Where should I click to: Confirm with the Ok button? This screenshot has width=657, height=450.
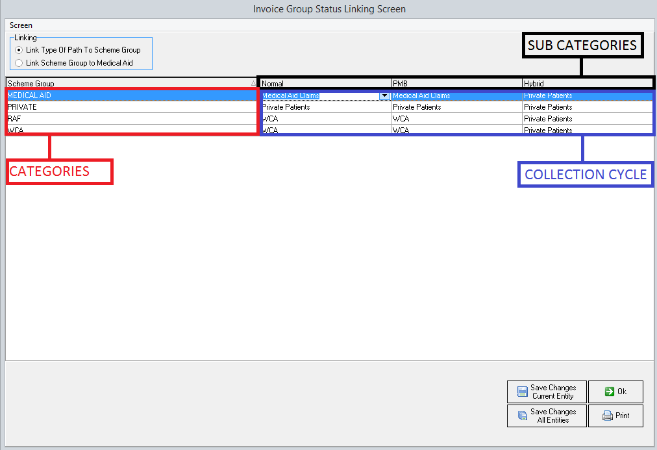[x=615, y=392]
